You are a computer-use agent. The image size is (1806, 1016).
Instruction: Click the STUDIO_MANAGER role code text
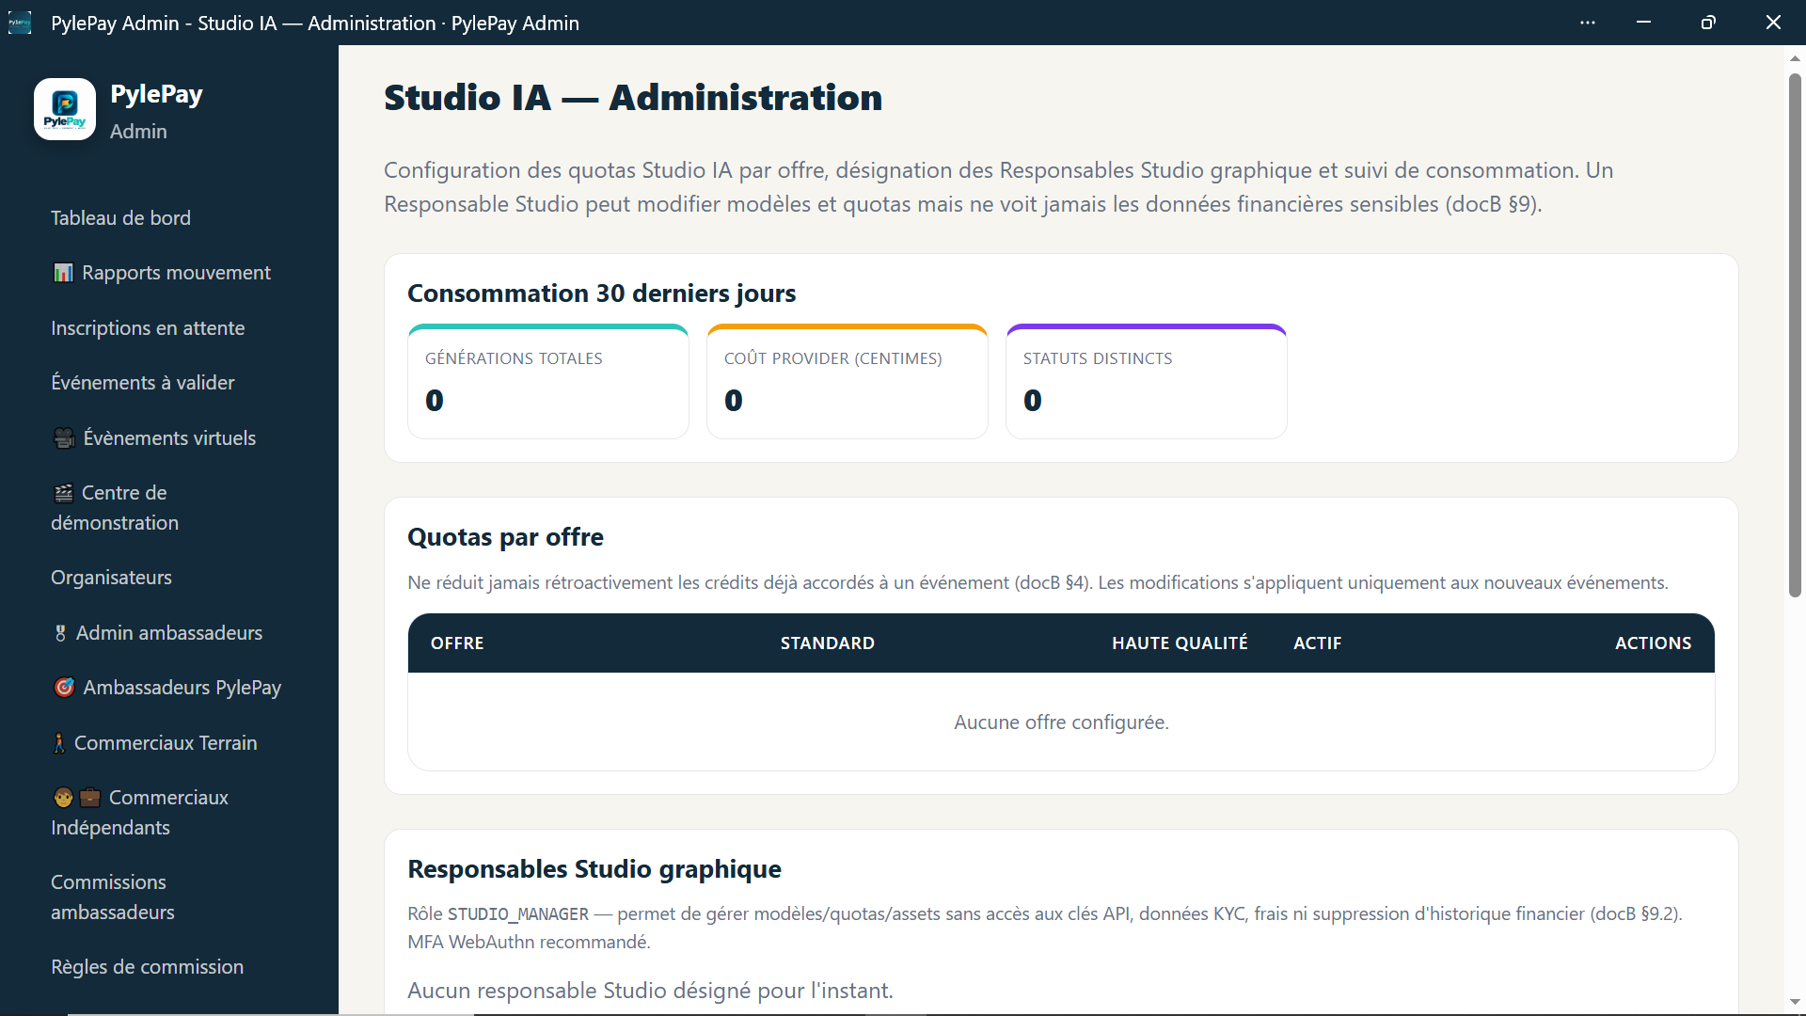[x=518, y=914]
